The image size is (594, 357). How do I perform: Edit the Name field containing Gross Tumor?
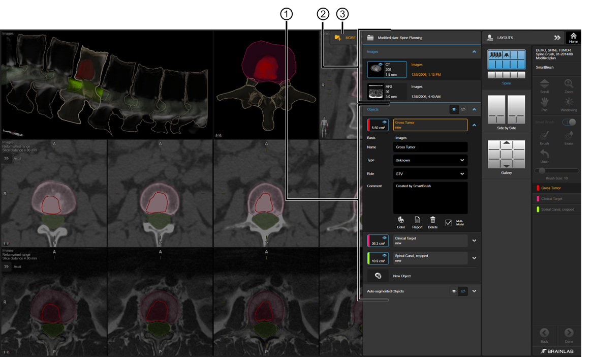click(430, 147)
